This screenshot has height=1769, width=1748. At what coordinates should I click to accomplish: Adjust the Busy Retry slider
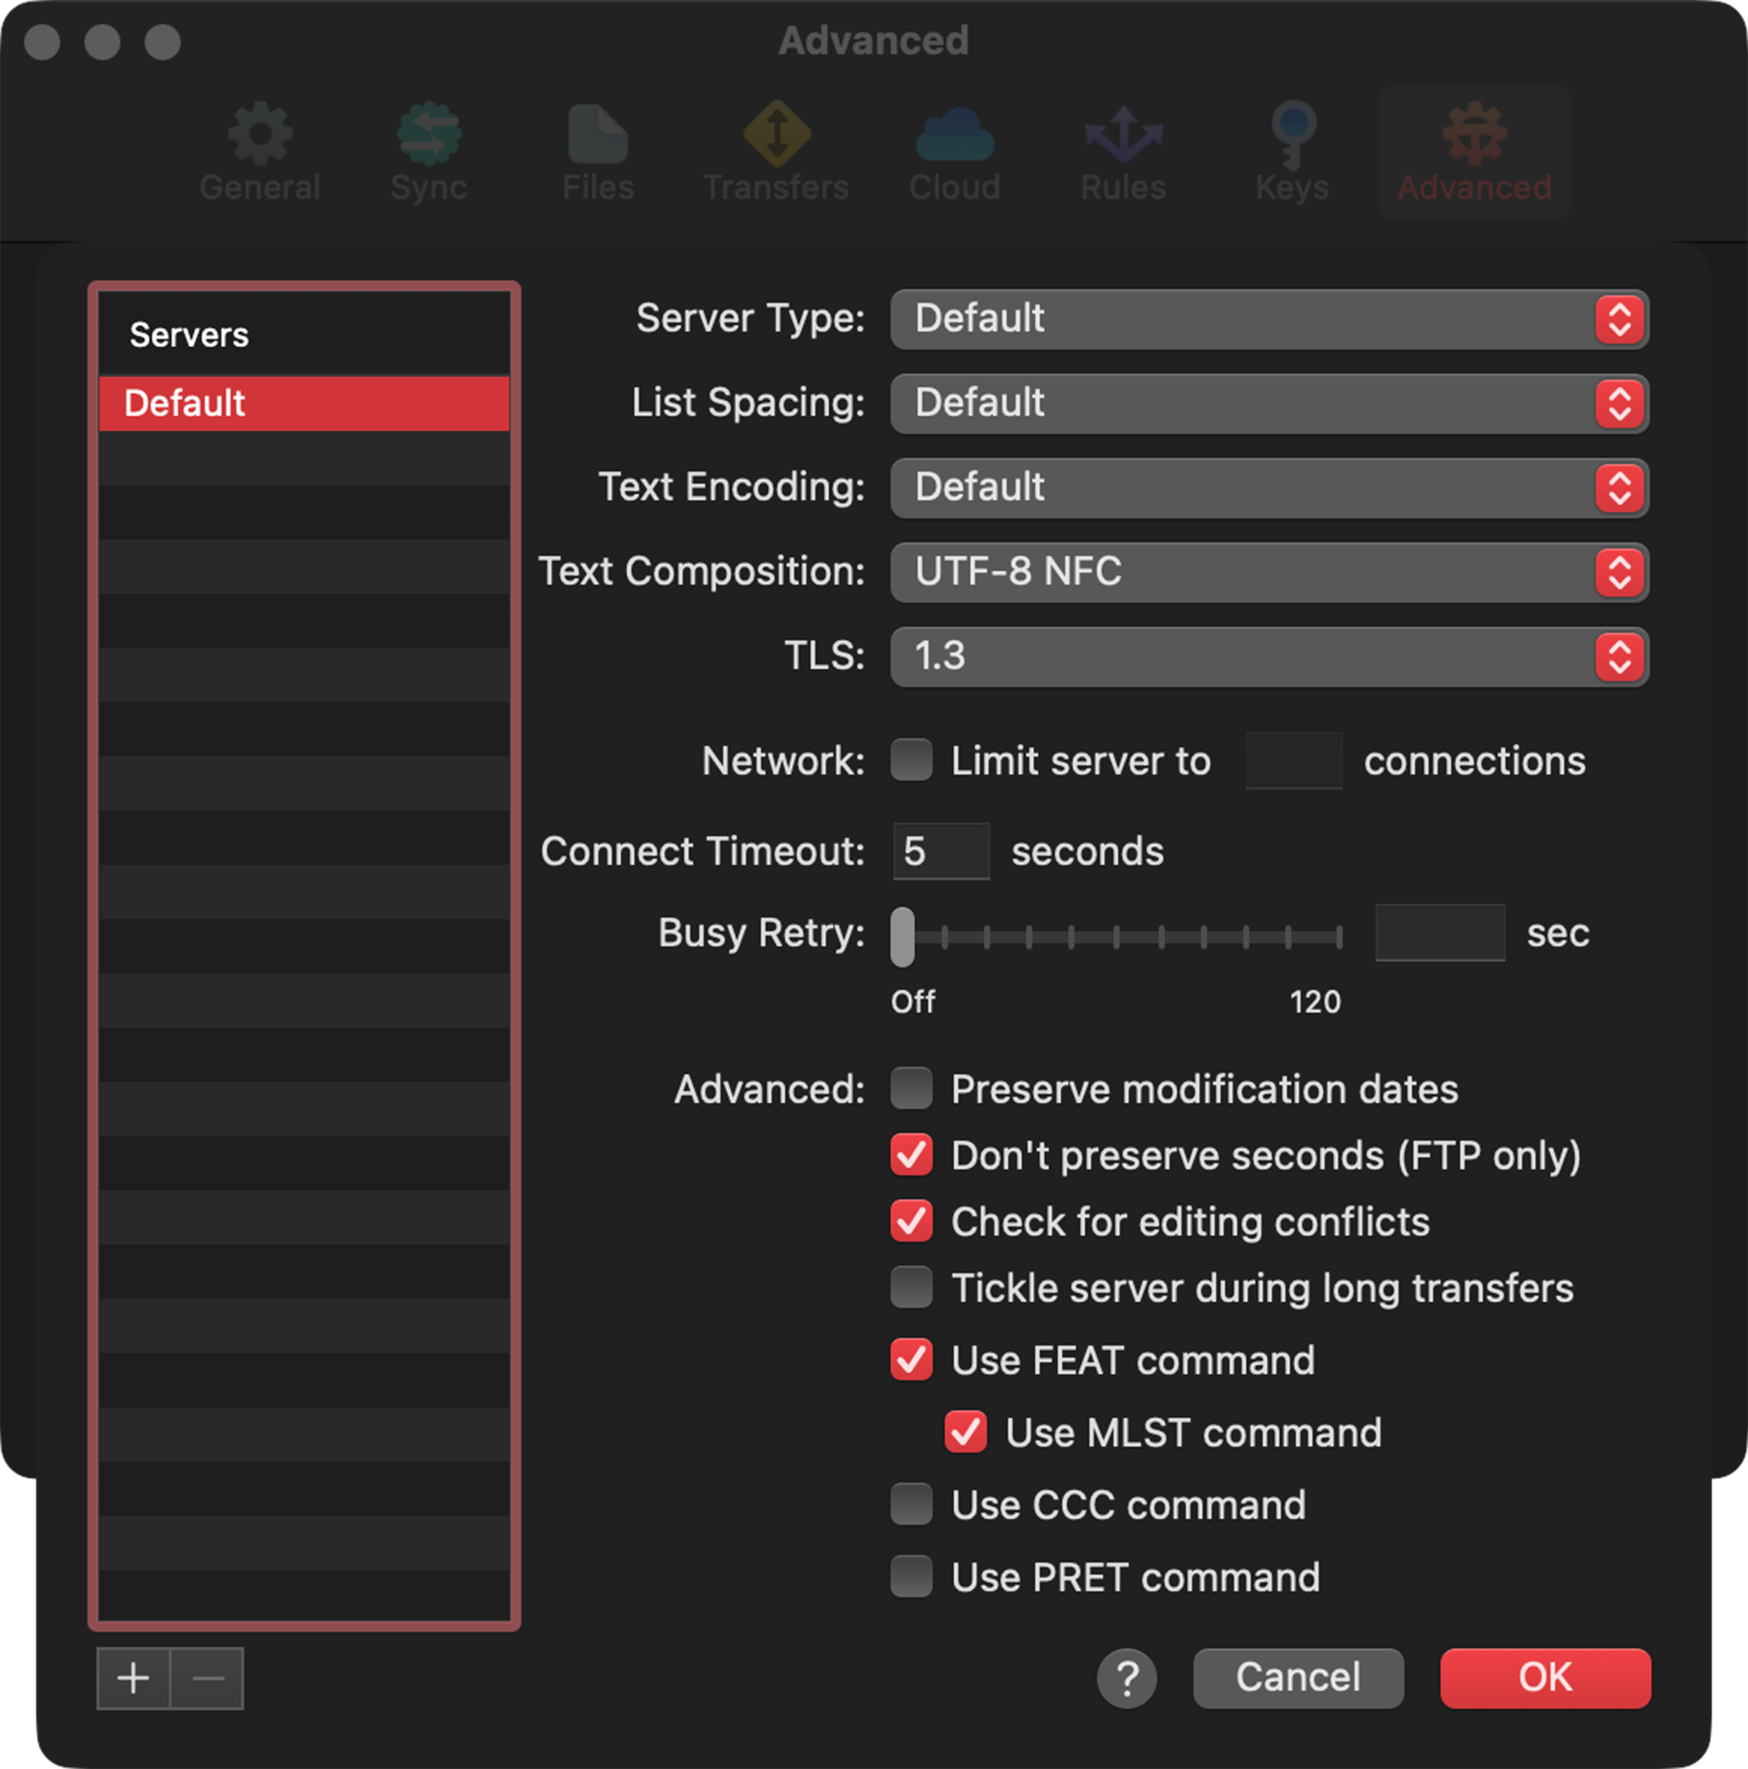pos(902,934)
